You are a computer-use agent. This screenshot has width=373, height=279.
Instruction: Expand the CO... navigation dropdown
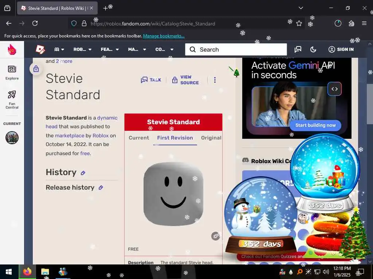pyautogui.click(x=164, y=49)
